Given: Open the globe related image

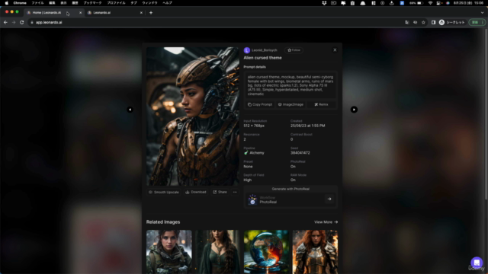Looking at the screenshot, I should pos(266,252).
